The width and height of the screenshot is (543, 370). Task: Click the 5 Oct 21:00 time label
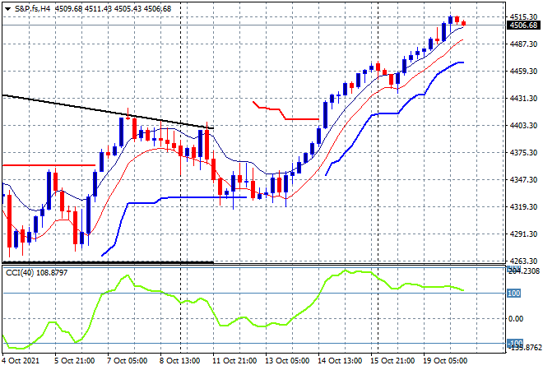[74, 361]
